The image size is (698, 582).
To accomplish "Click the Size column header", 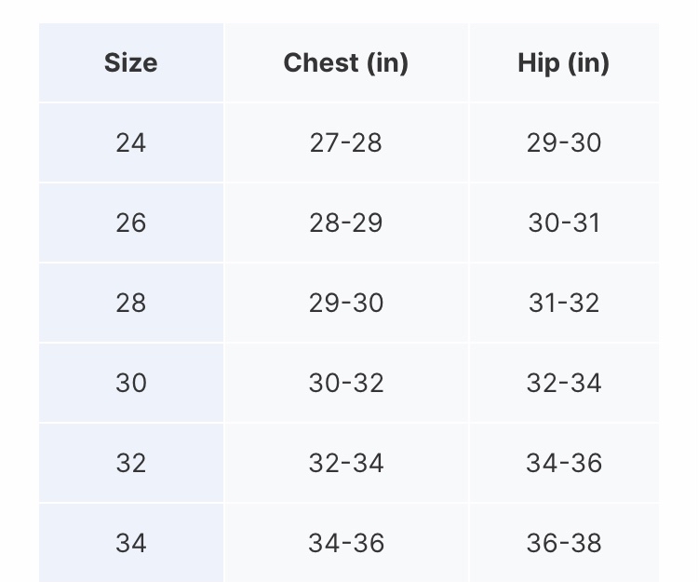I will click(x=131, y=62).
